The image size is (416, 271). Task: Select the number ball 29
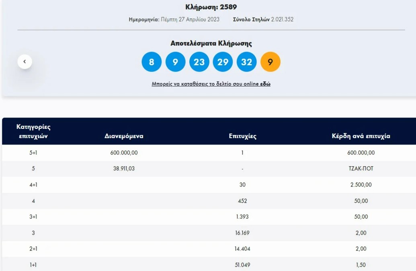[x=223, y=62]
